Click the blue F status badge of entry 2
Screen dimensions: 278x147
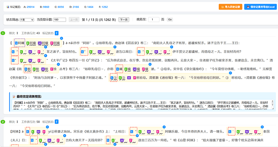(x=56, y=122)
